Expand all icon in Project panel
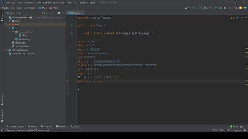248x139 pixels. click(48, 13)
